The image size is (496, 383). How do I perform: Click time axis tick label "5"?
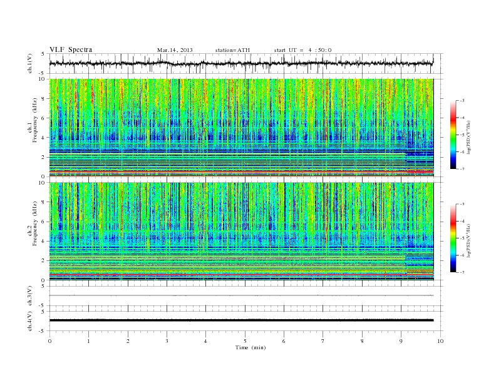(245, 341)
